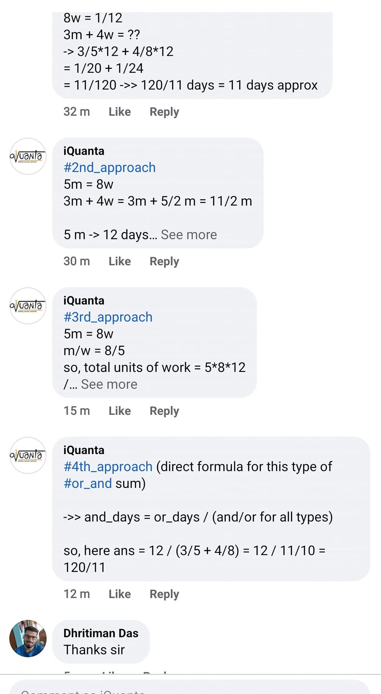Image resolution: width=381 pixels, height=694 pixels.
Task: Open iQuanta avatar on 4th approach comment
Action: coord(28,455)
